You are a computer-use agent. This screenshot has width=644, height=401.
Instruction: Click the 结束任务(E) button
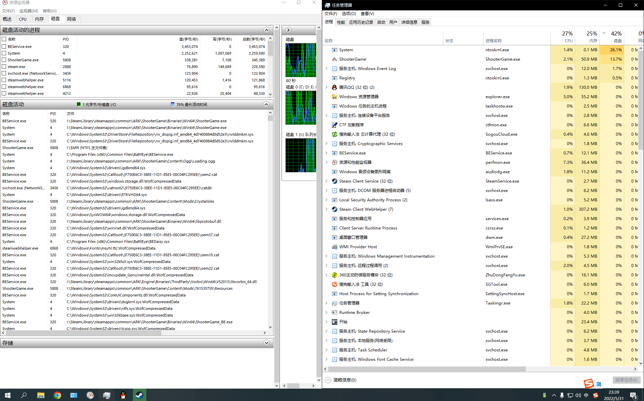tap(627, 380)
